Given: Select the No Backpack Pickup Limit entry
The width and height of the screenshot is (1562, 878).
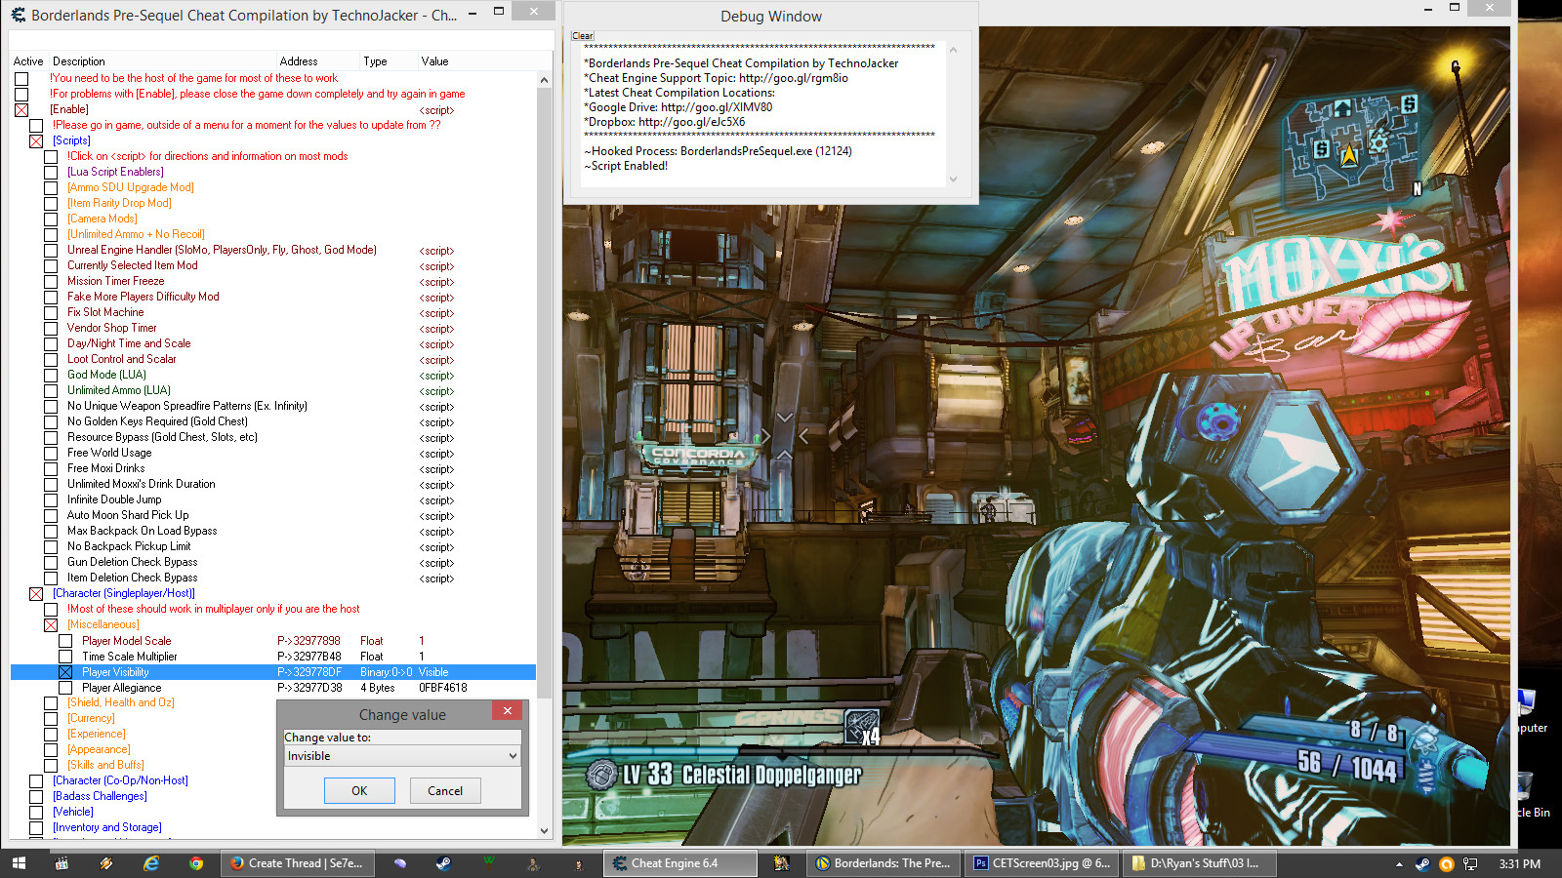Looking at the screenshot, I should pyautogui.click(x=129, y=546).
